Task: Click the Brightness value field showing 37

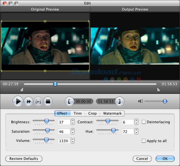Action: (64, 122)
